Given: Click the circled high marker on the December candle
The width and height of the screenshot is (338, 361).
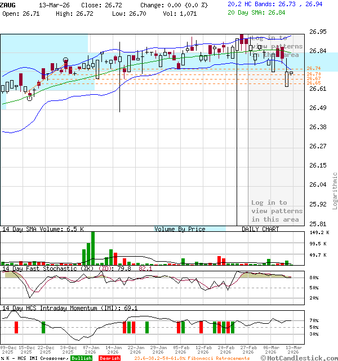Looking at the screenshot, I should click(x=66, y=60).
